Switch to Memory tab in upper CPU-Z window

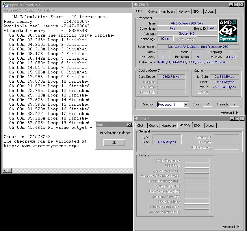pyautogui.click(x=184, y=12)
